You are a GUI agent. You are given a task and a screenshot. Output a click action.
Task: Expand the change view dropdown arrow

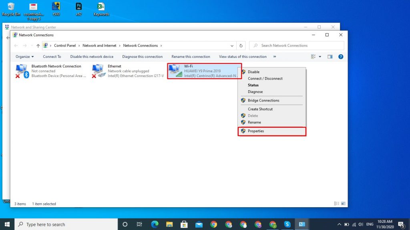coord(320,57)
